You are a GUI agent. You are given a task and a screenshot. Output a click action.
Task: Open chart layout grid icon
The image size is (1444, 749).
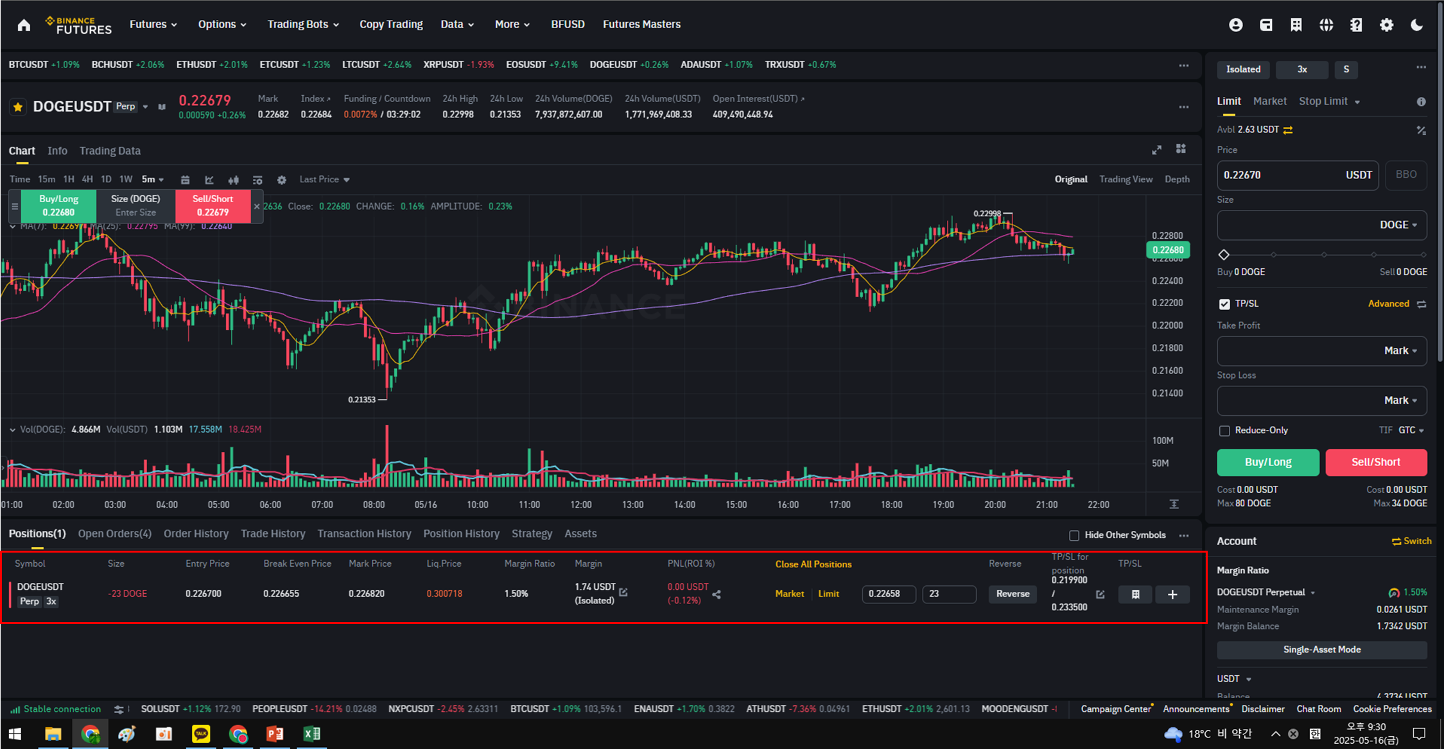point(1181,149)
